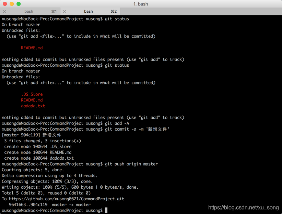Click the terminal cursor at last prompt
This screenshot has height=214, width=282.
coord(106,211)
